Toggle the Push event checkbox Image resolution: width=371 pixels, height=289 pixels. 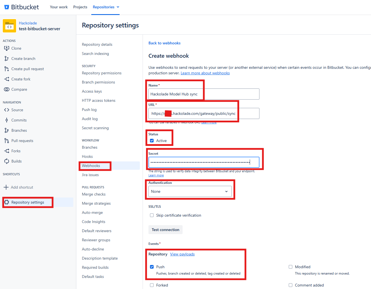click(152, 267)
